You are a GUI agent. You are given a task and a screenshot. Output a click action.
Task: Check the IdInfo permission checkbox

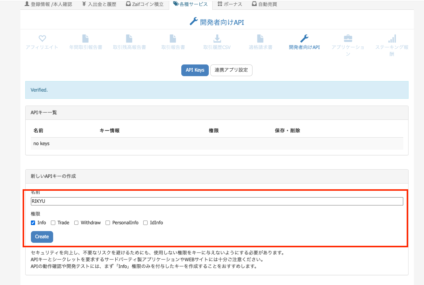[x=146, y=223]
